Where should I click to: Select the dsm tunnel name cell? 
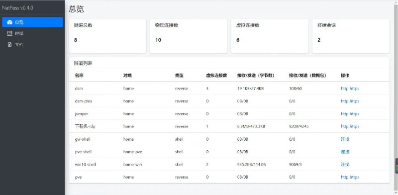click(79, 89)
